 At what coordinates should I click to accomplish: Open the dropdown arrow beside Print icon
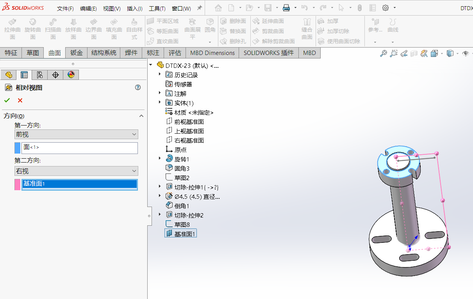pyautogui.click(x=295, y=8)
